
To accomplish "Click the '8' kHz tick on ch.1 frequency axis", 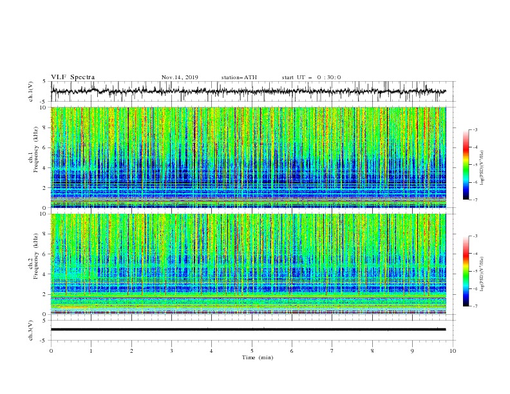I will coord(46,127).
